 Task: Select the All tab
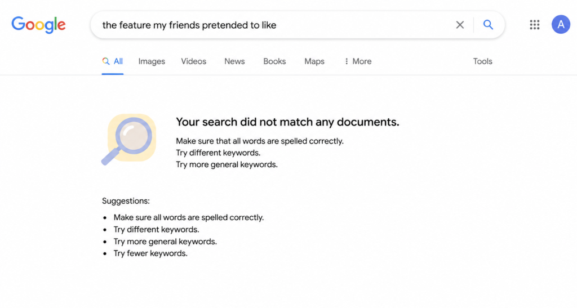point(113,61)
